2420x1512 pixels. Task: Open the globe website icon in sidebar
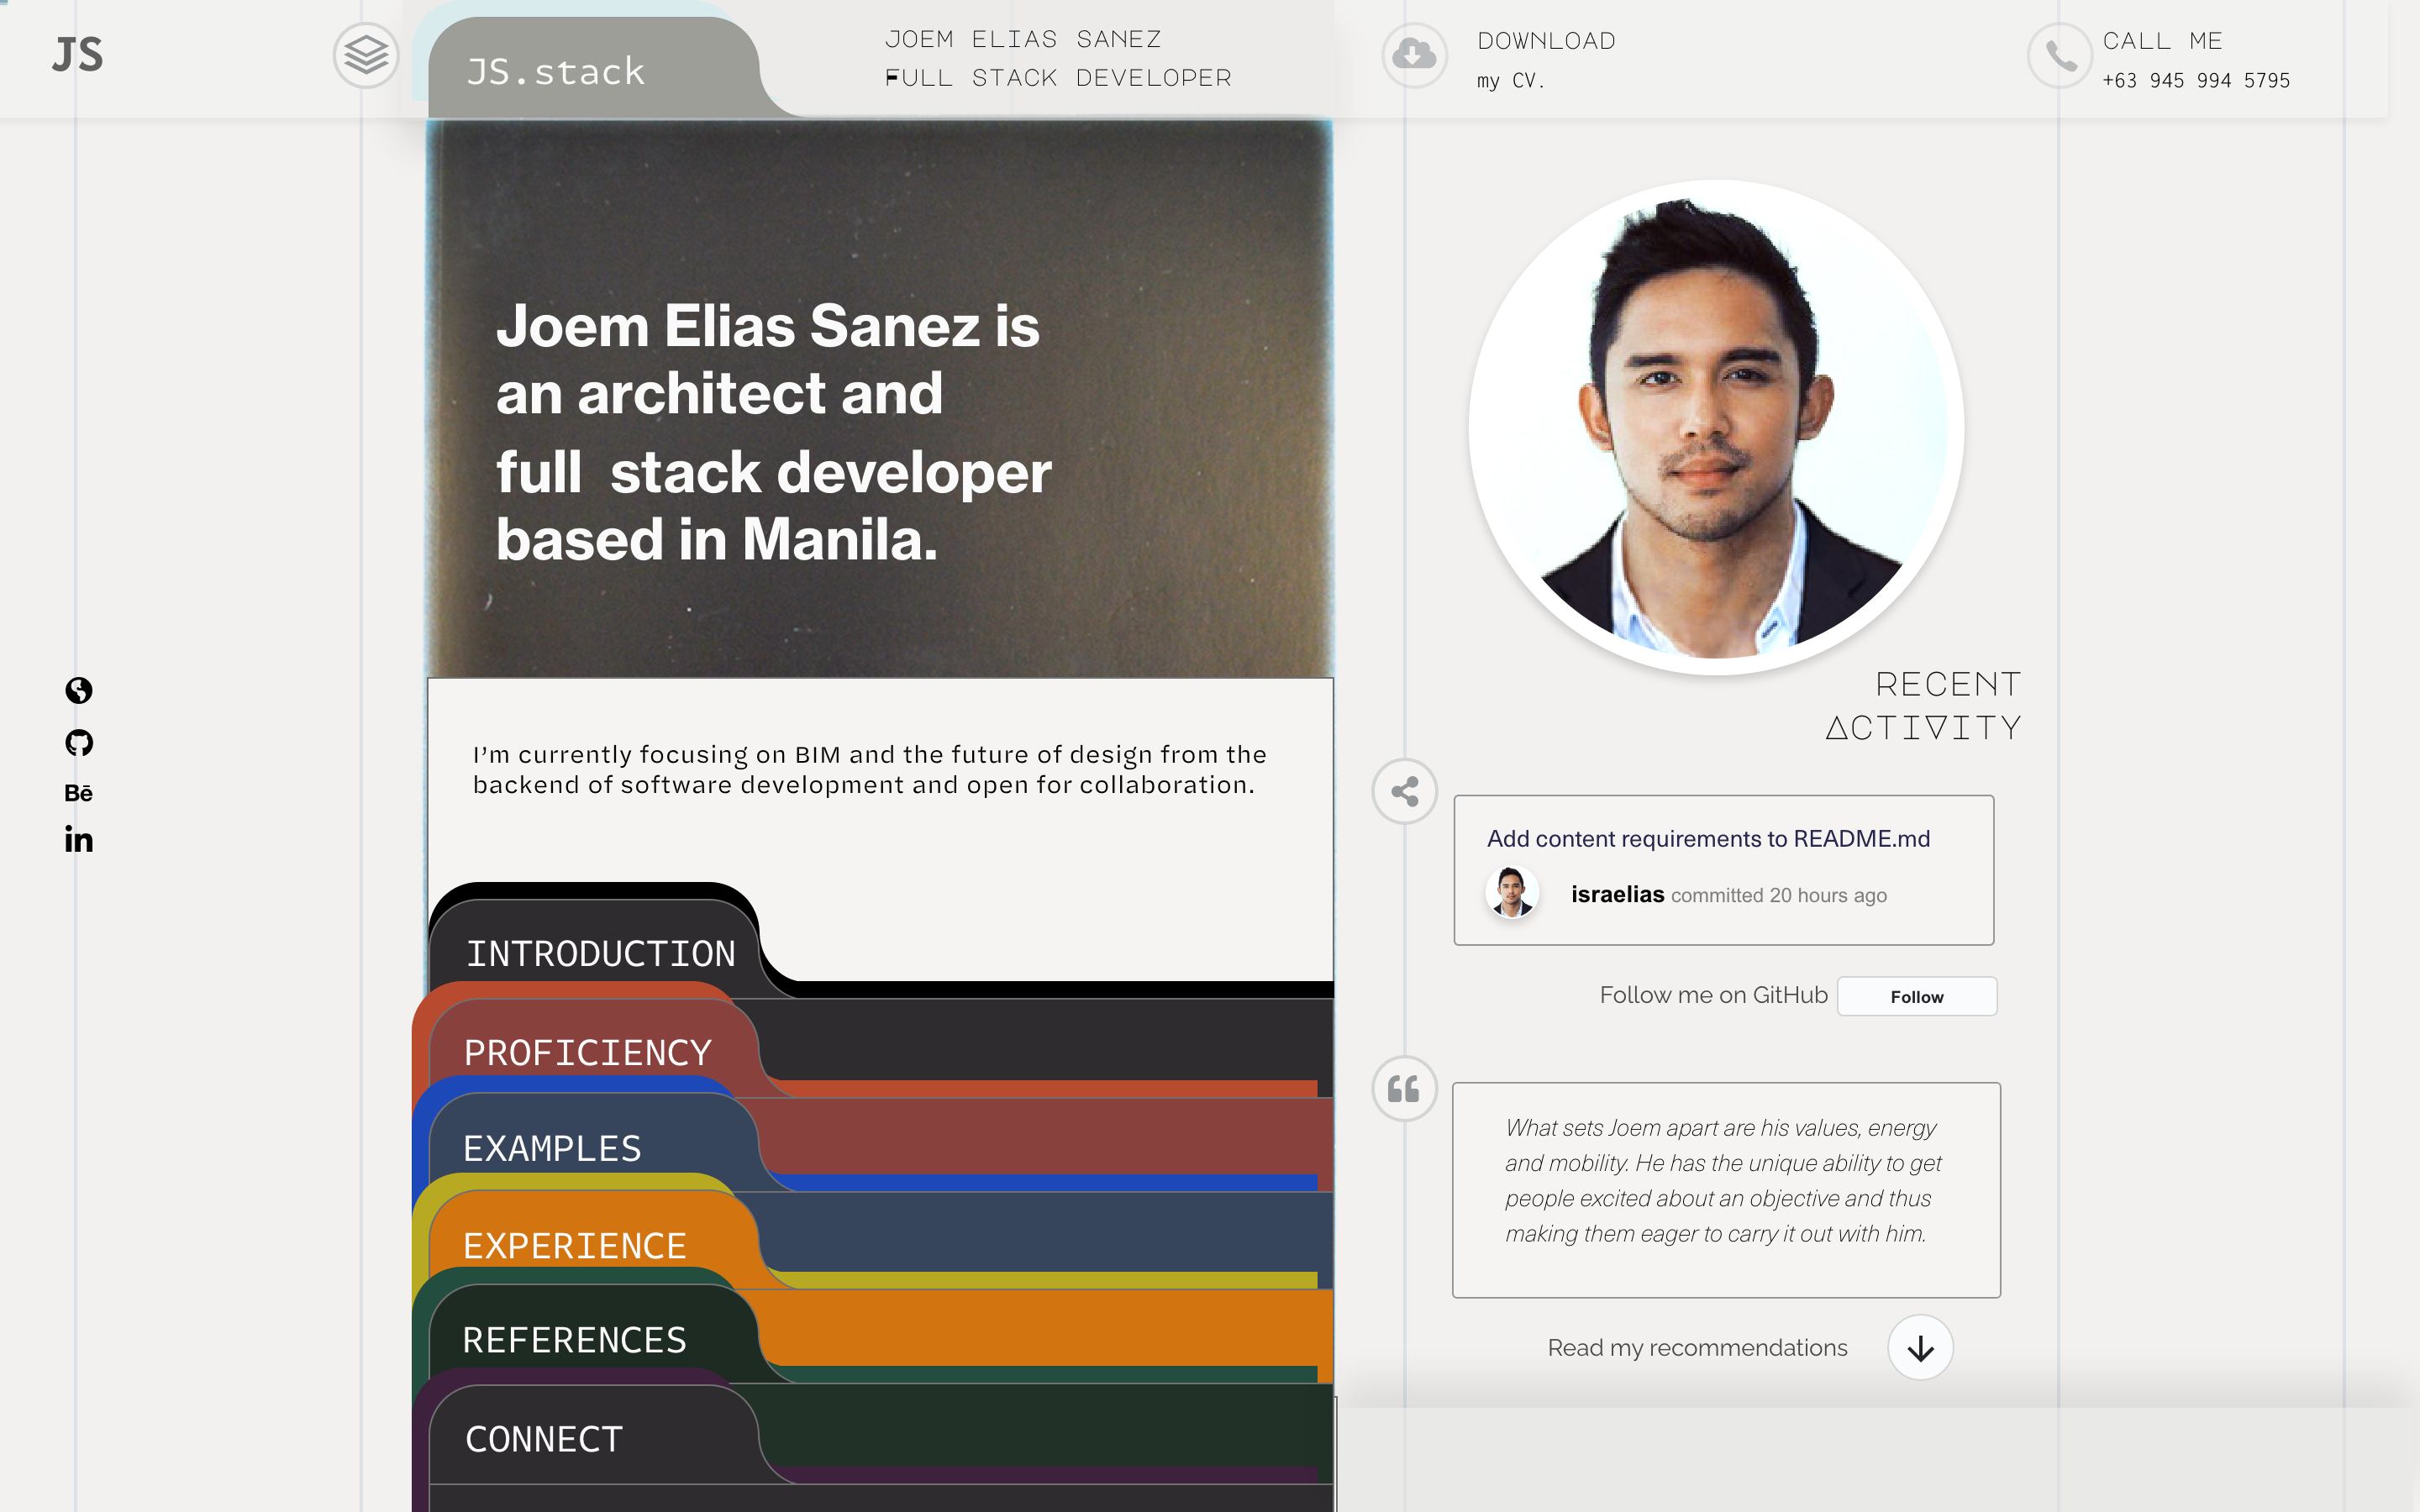point(79,690)
